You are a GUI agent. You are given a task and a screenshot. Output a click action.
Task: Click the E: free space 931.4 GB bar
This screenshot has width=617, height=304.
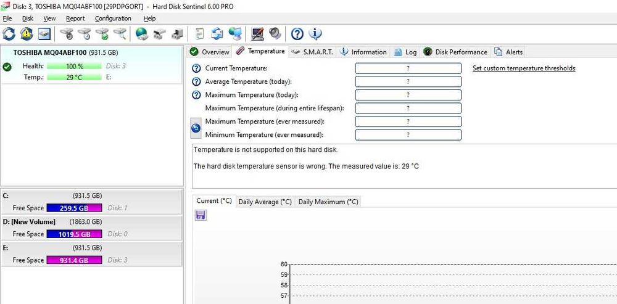tap(75, 260)
